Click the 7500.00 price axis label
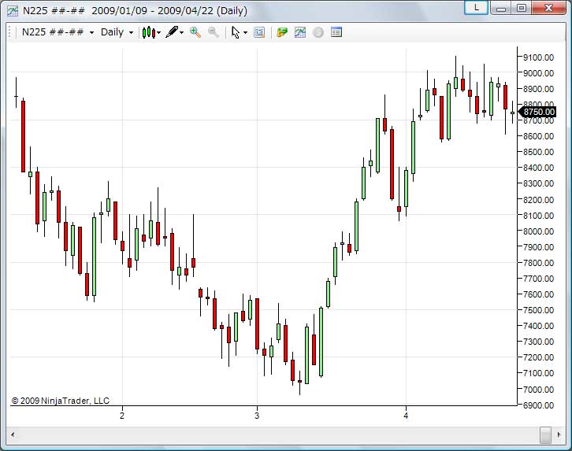572x451 pixels. click(538, 310)
